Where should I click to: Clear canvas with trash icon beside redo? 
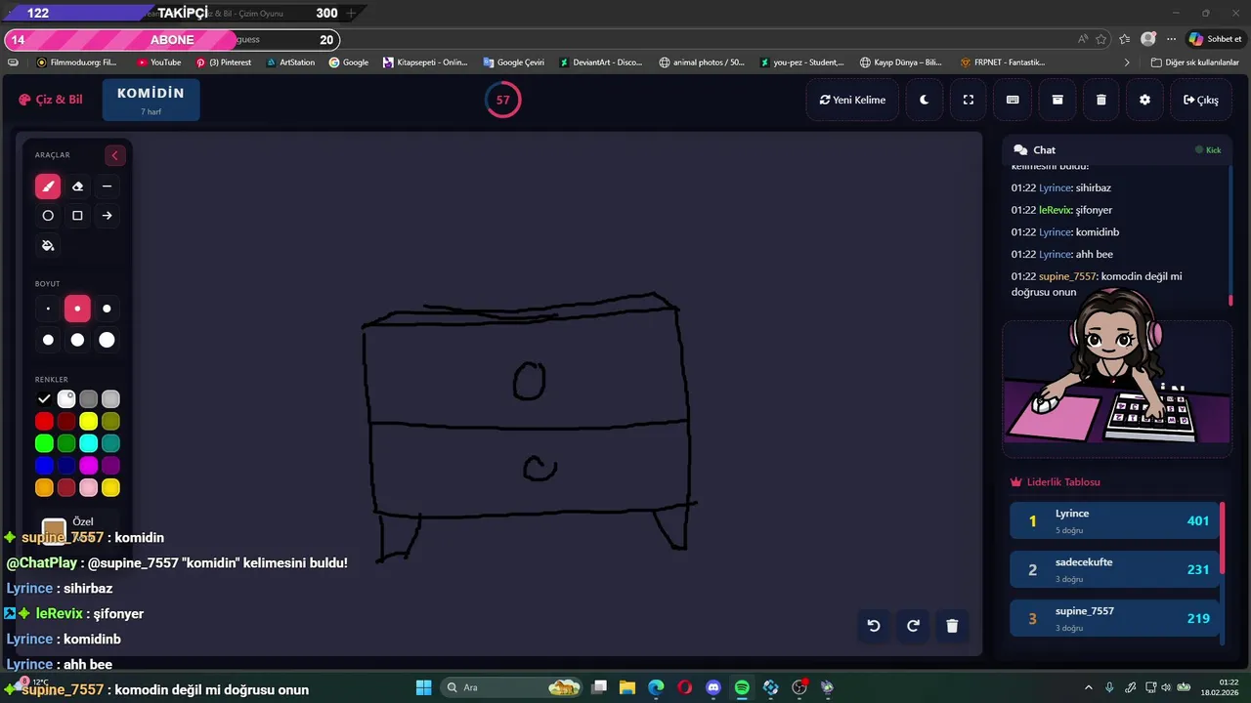pyautogui.click(x=952, y=626)
